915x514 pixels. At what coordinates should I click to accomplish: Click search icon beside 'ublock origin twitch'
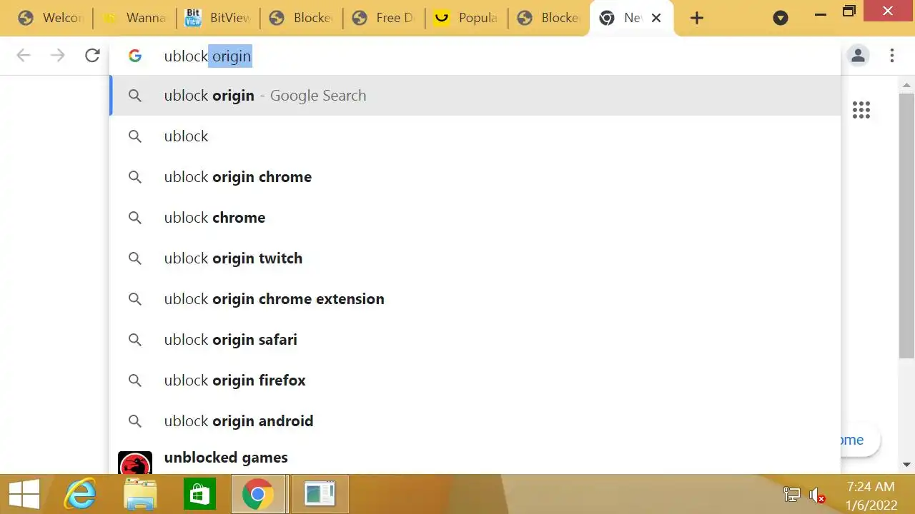coord(135,258)
